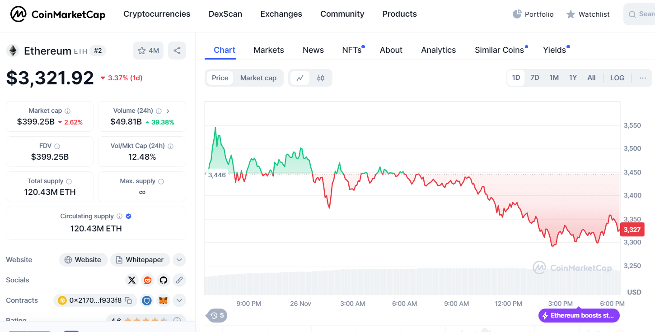Viewport: 655px width, 332px height.
Task: Click Volume (24h) info icon
Action: [x=159, y=111]
